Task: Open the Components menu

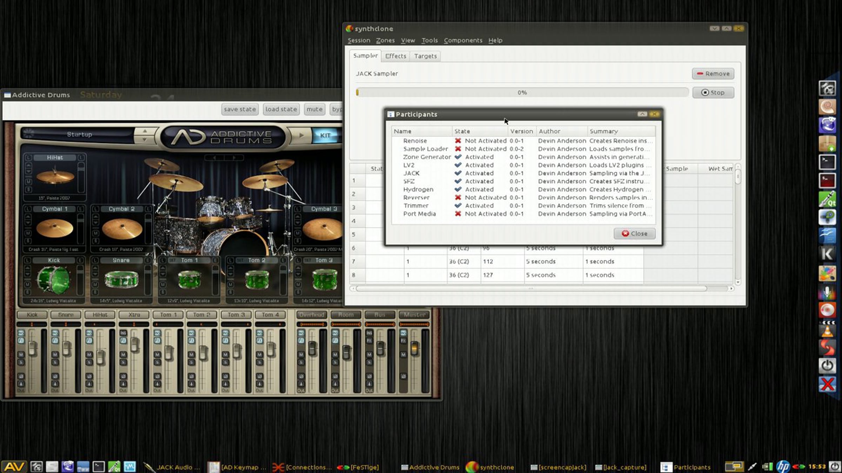Action: pyautogui.click(x=463, y=40)
